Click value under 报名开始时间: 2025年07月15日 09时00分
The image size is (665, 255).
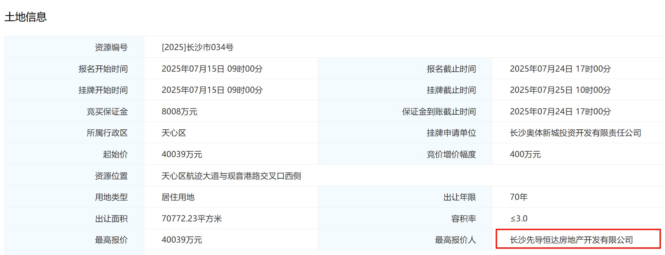212,69
